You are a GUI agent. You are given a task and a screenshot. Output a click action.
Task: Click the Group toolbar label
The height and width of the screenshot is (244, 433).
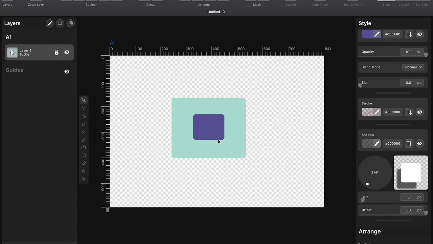(x=151, y=5)
